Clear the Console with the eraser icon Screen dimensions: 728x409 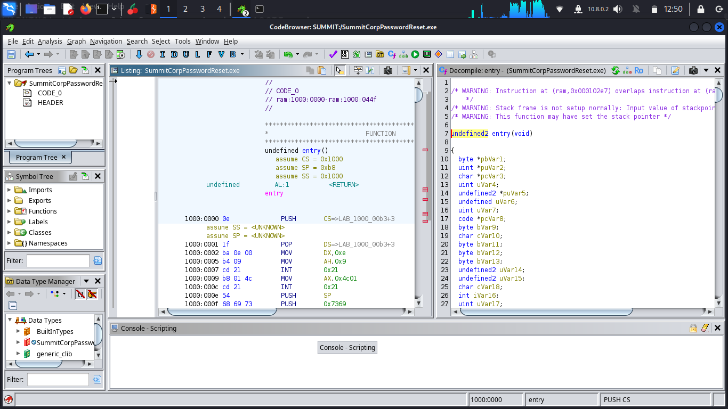click(705, 328)
